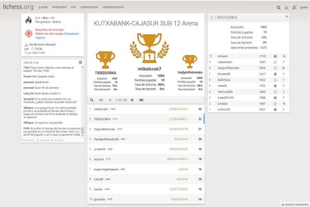Screen dimensions: 310x207
Task: Open the notifications bell icon
Action: tap(293, 8)
